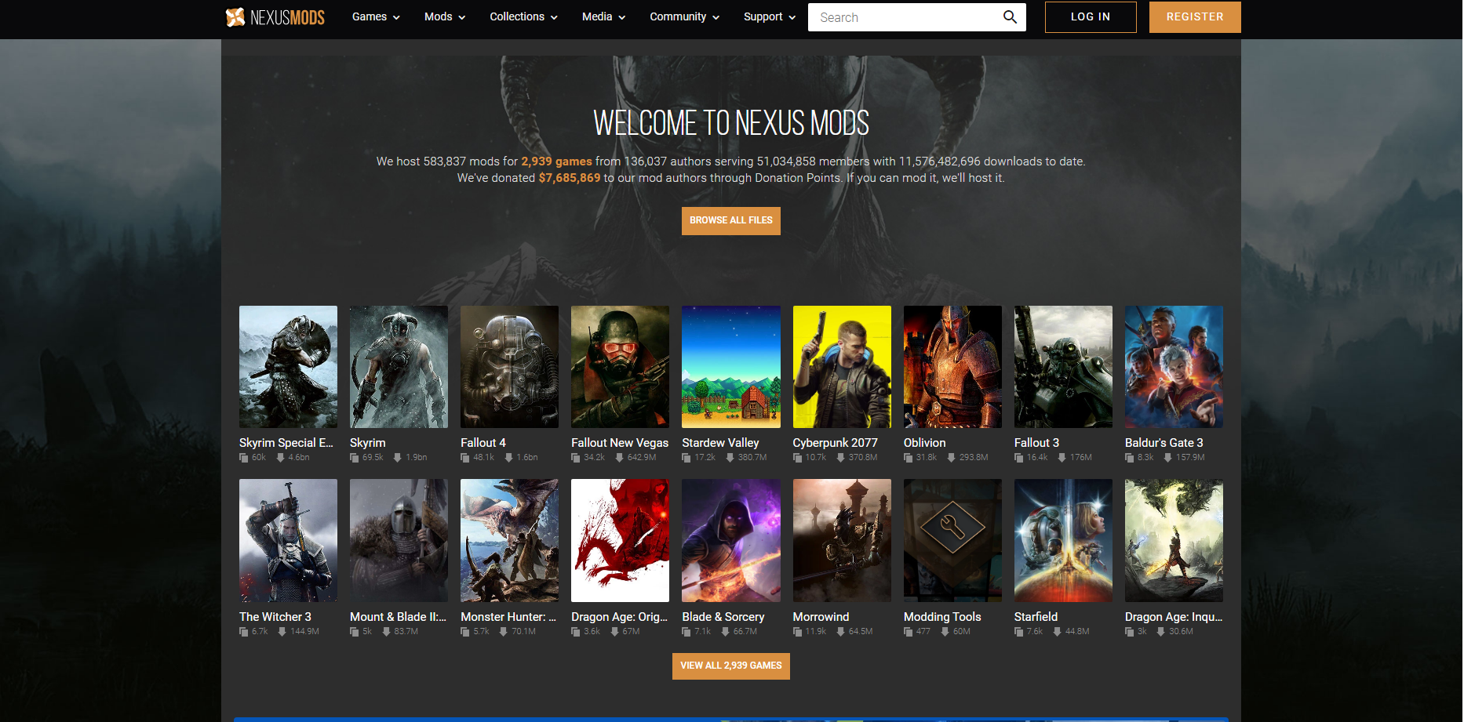Select the Fallout 4 cover art
The height and width of the screenshot is (722, 1464).
click(509, 367)
